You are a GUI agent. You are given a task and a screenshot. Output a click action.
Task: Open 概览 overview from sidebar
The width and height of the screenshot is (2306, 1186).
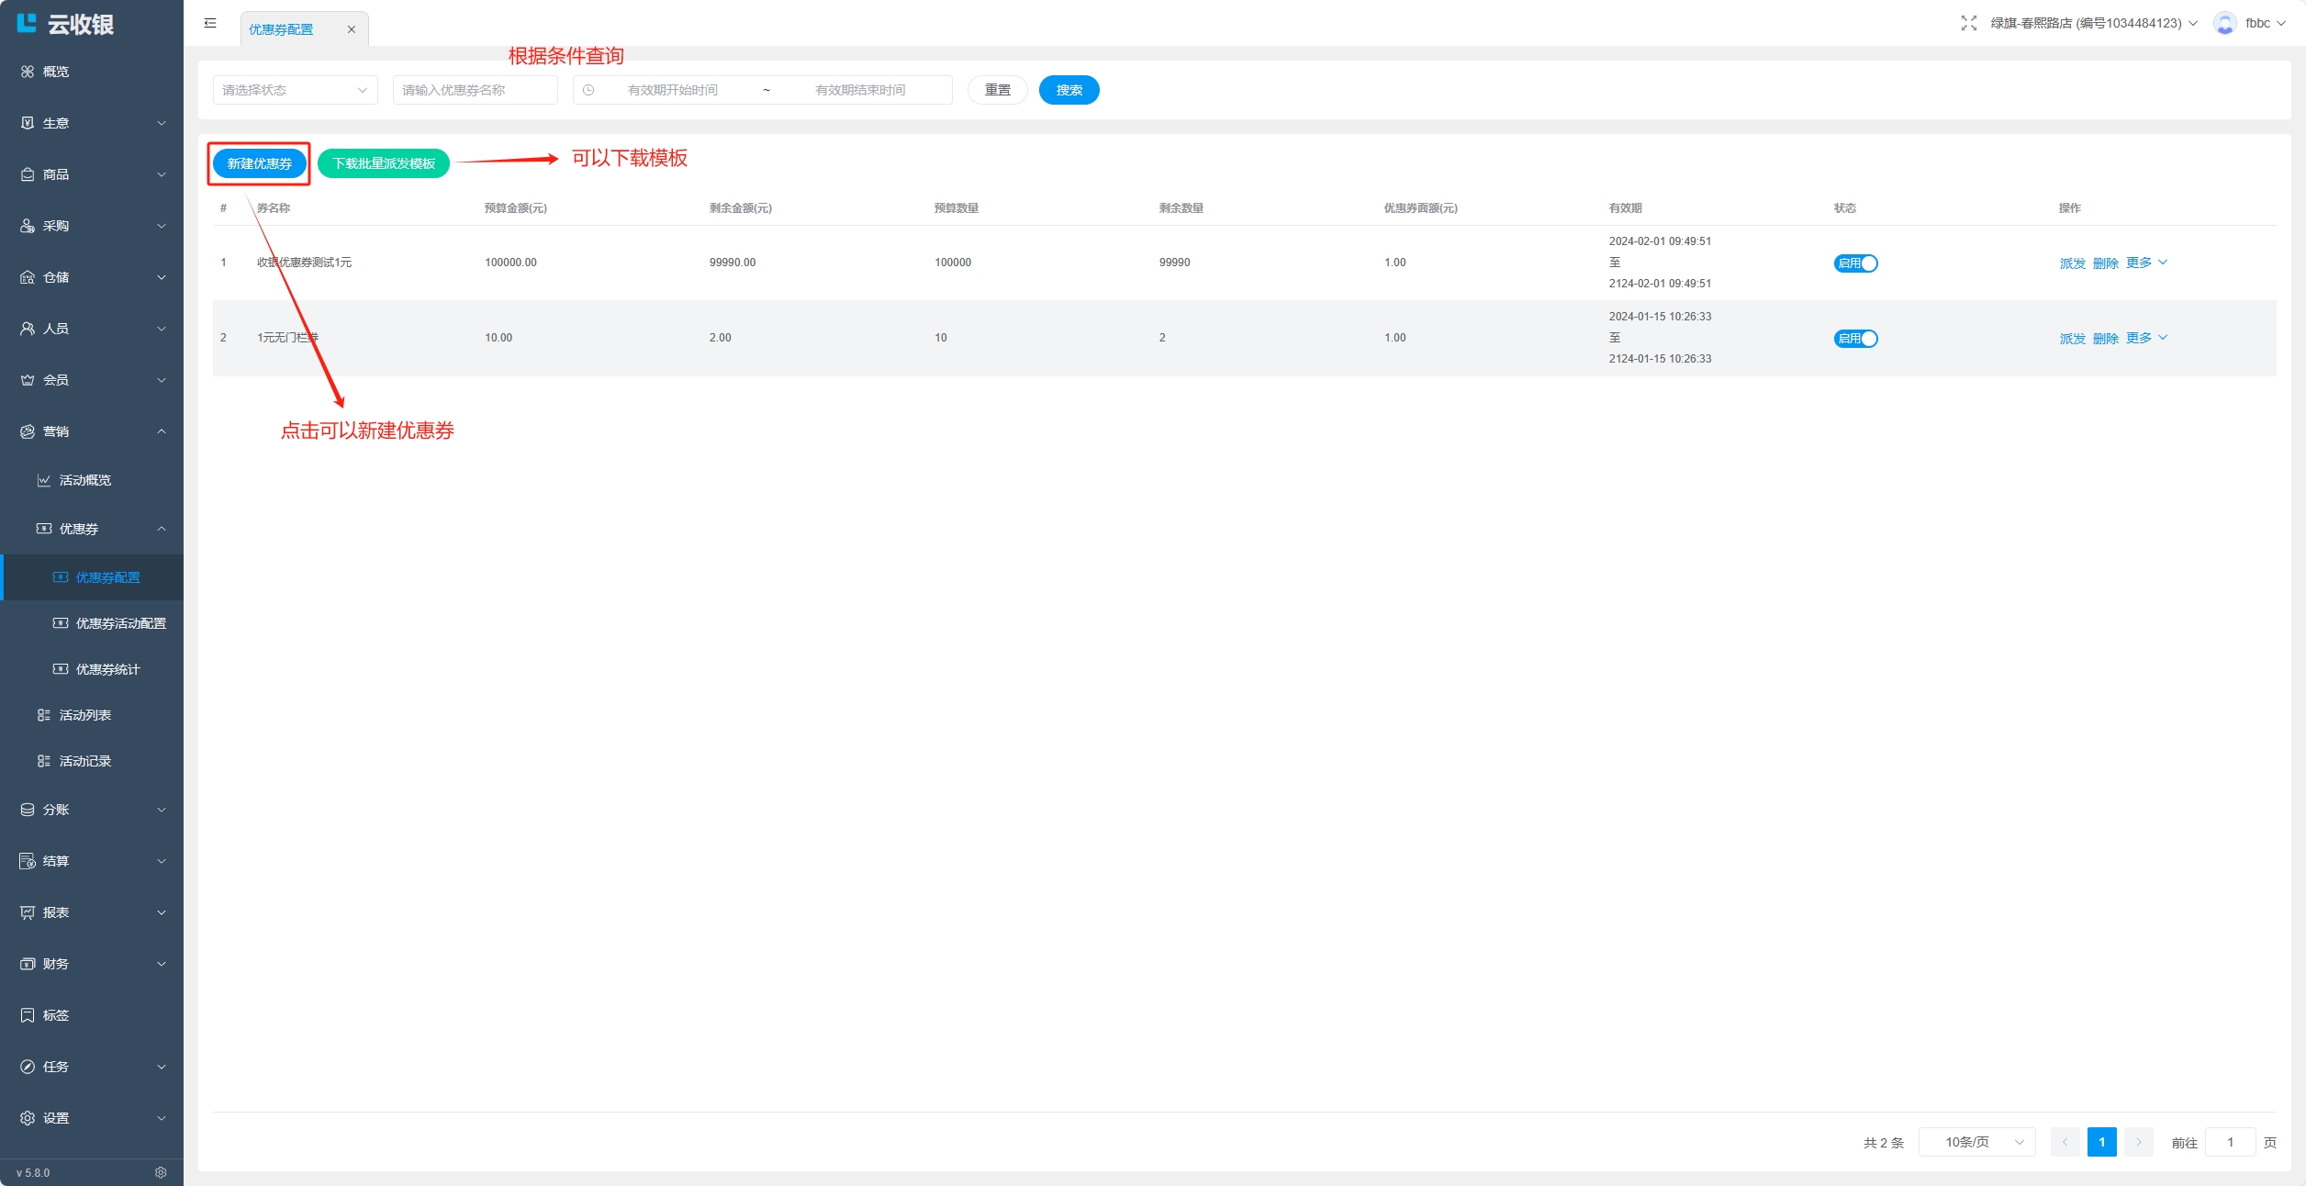56,72
